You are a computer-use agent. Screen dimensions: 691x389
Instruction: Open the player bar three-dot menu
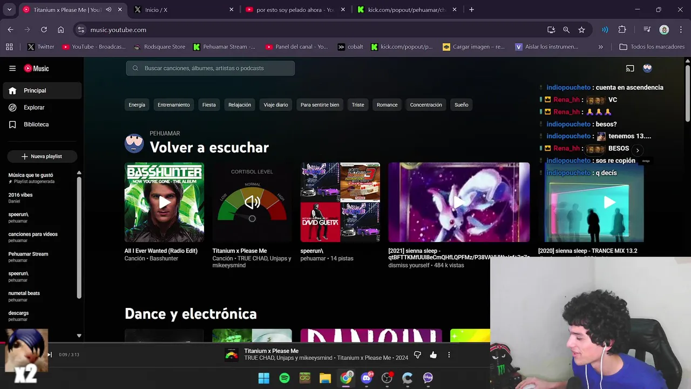point(449,355)
